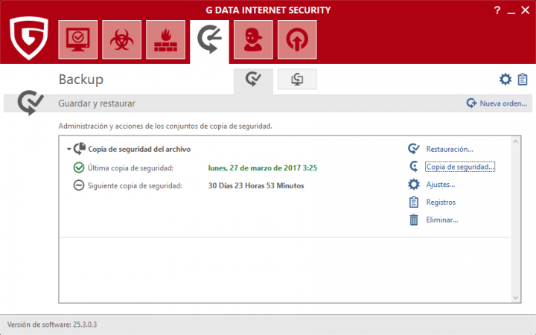Click the Guardar y restaurar section icon
The height and width of the screenshot is (335, 536).
click(x=31, y=103)
